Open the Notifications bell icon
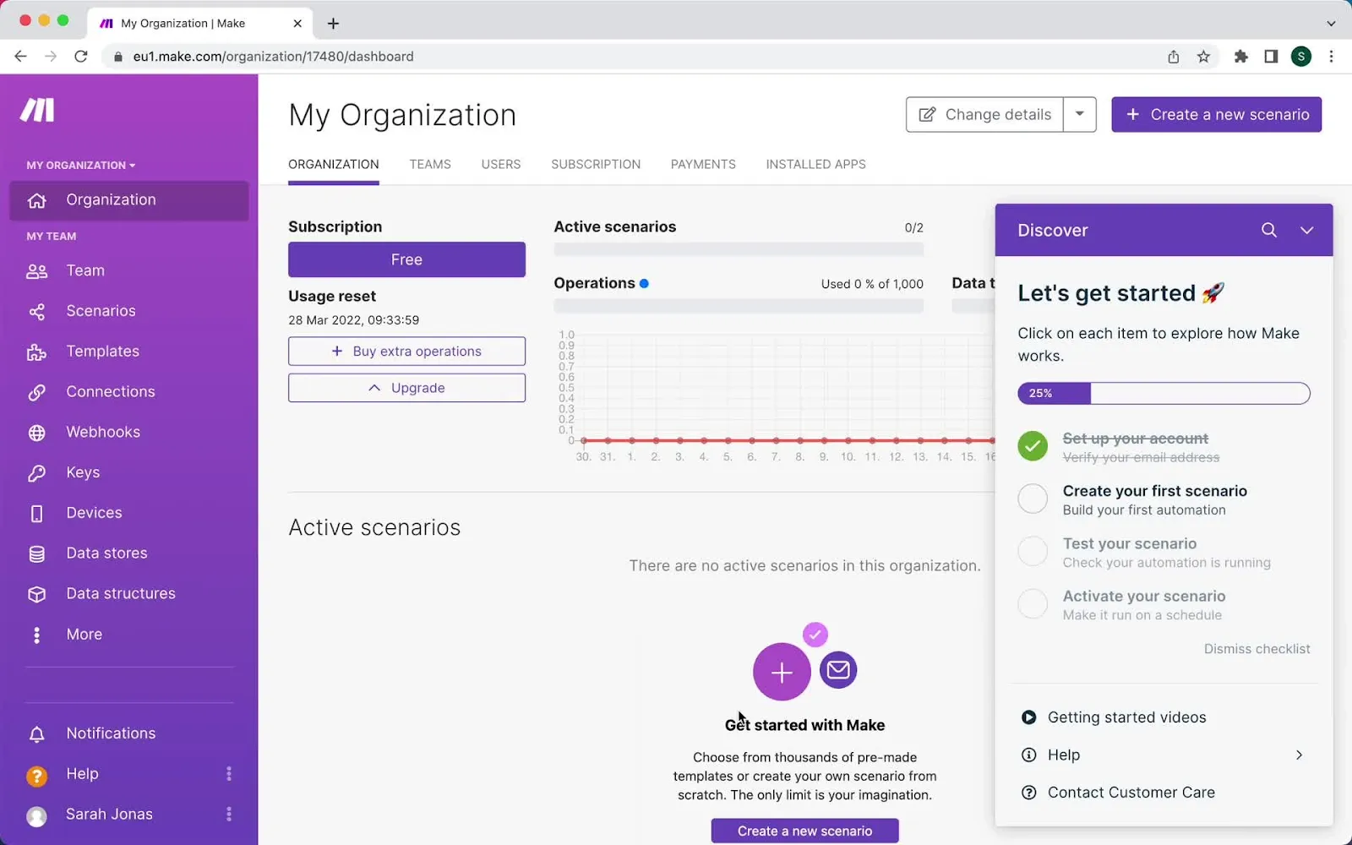This screenshot has width=1352, height=845. (36, 734)
